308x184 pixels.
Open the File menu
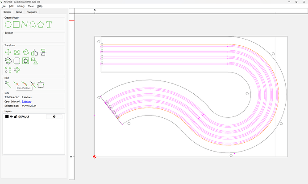(x=4, y=6)
